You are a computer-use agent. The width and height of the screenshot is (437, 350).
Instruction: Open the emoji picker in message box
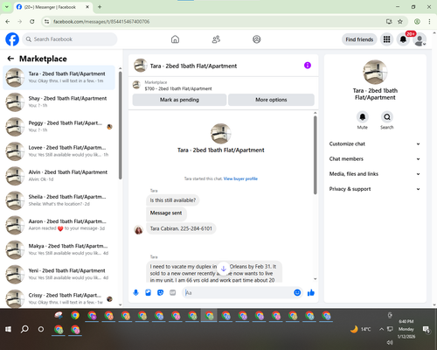point(297,292)
